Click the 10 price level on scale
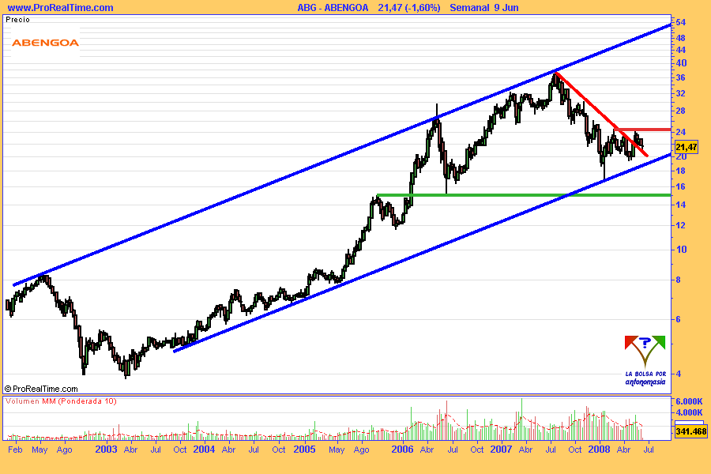 [681, 250]
